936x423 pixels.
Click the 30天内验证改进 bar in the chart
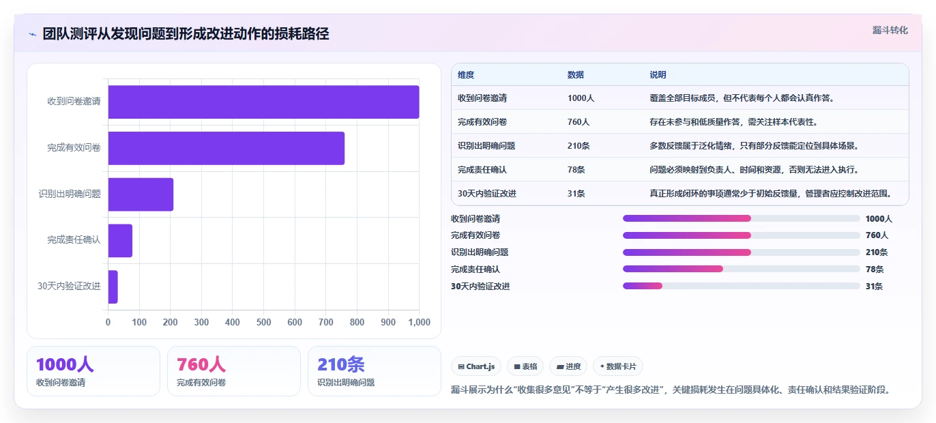(x=113, y=287)
